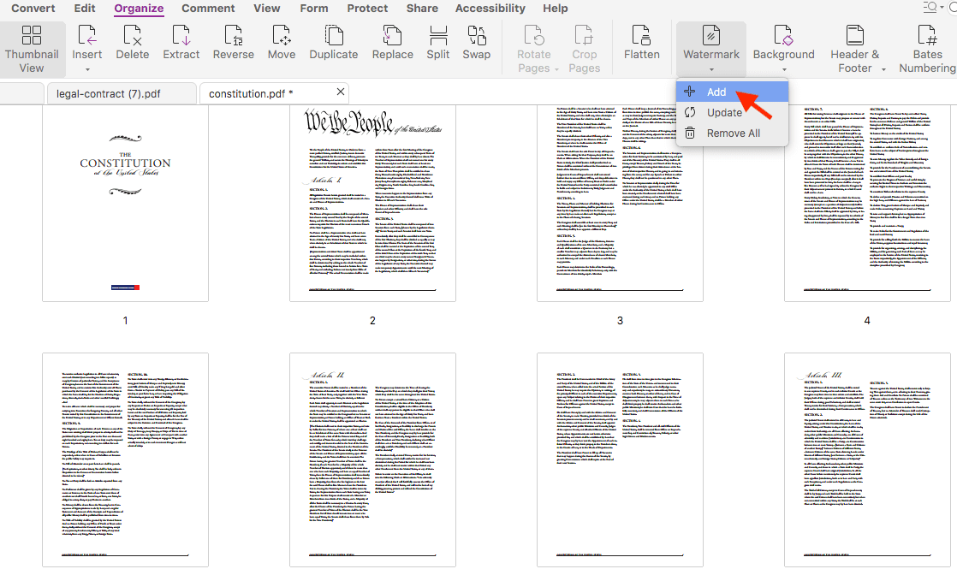Click the Reverse pages tool

coord(233,43)
